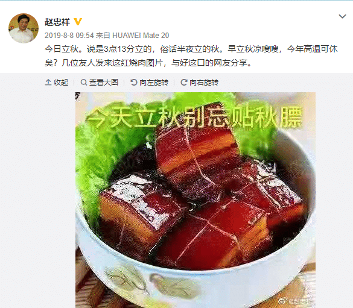
Task: Click the orange verified V badge
Action: coord(78,22)
